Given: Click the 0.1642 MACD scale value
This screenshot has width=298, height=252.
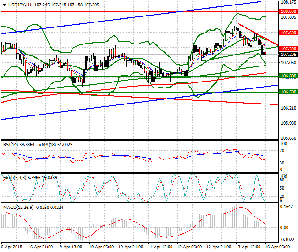Looking at the screenshot, I should (287, 207).
